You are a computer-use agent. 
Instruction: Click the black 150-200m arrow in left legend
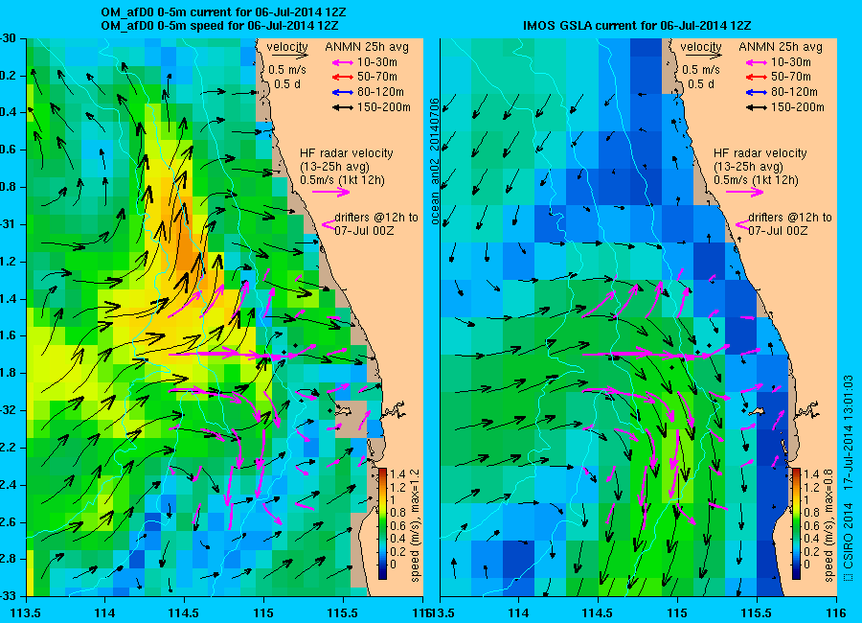[343, 108]
